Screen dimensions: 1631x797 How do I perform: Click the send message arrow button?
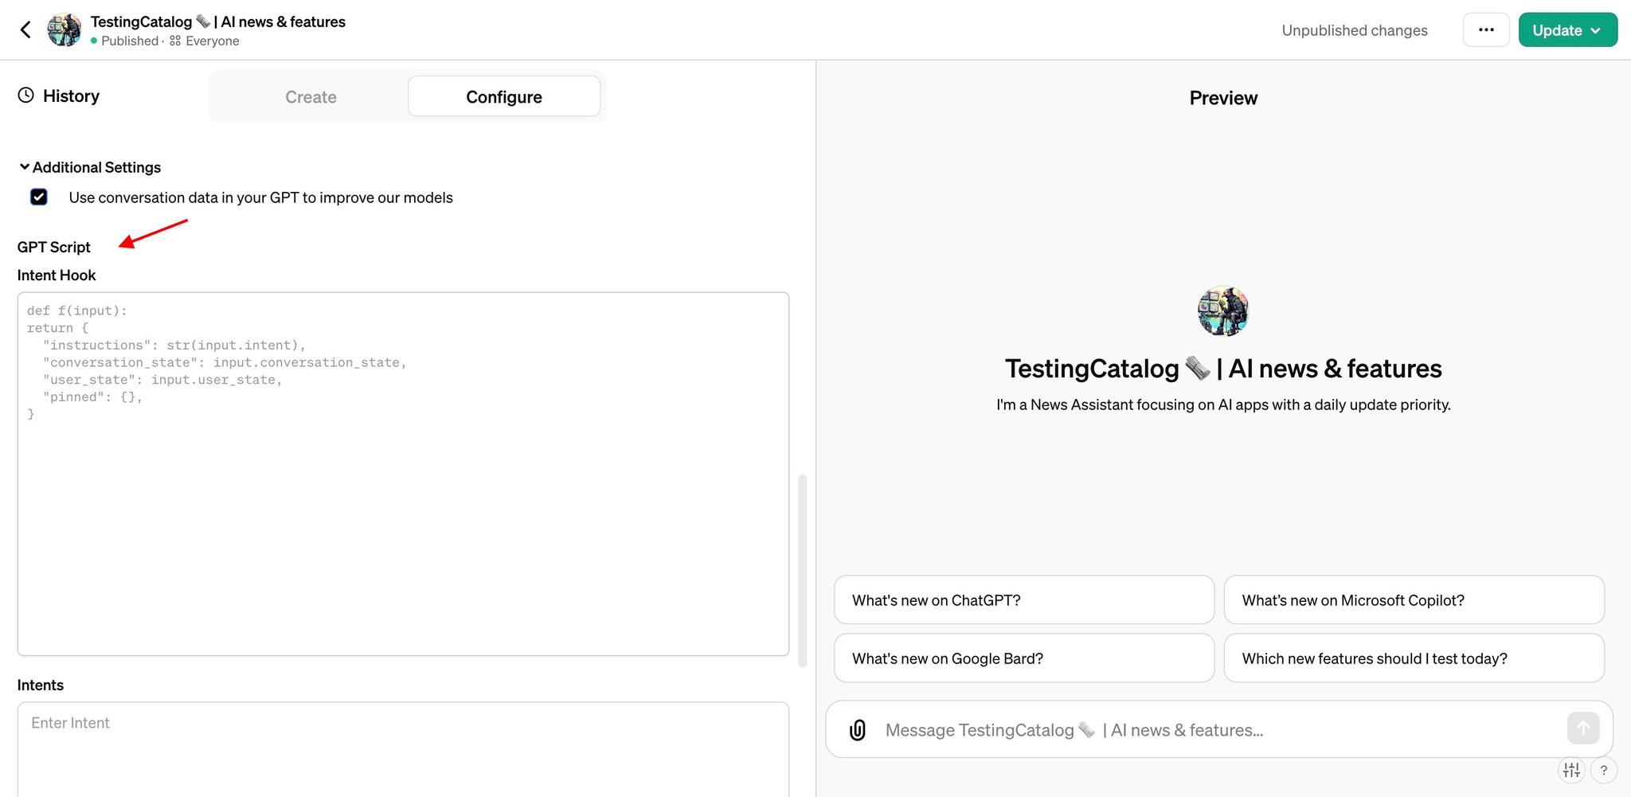click(x=1583, y=728)
